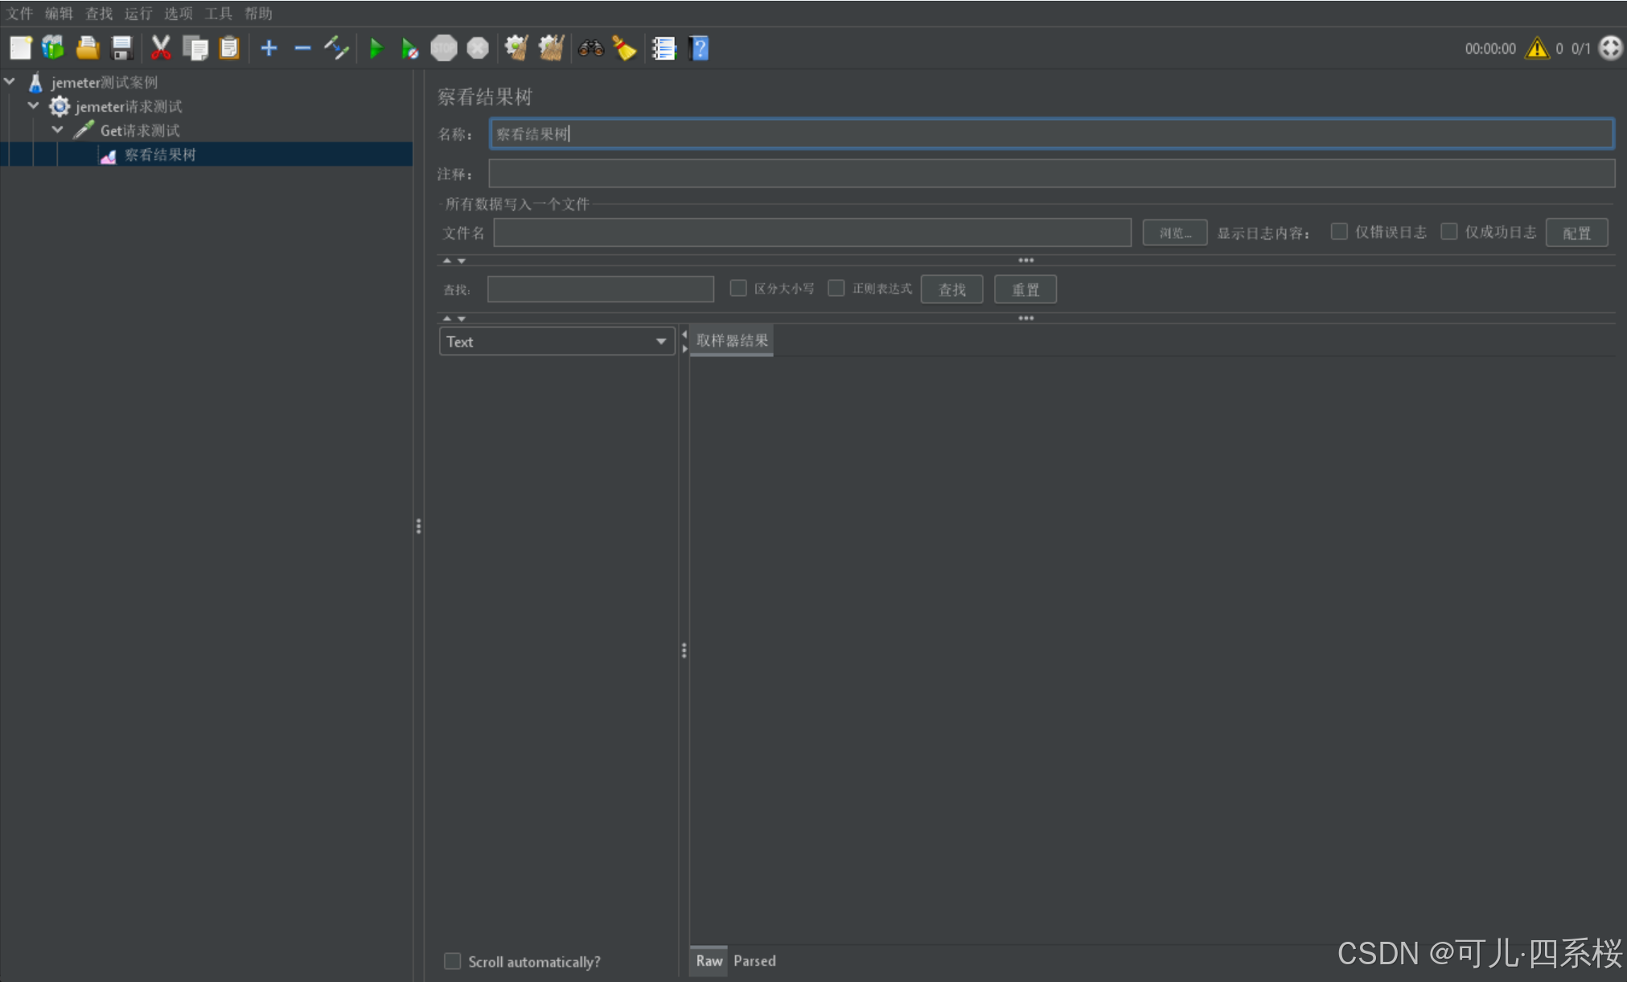
Task: Open the Text renderer dropdown
Action: click(556, 341)
